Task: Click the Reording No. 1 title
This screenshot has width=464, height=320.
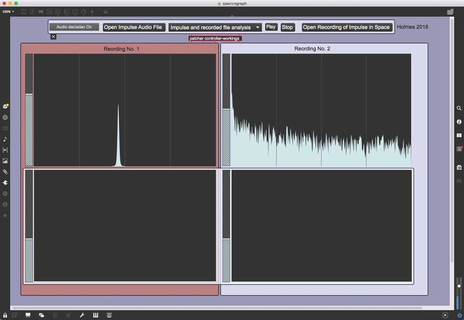Action: click(x=121, y=49)
